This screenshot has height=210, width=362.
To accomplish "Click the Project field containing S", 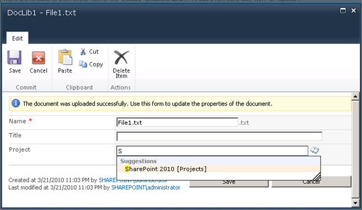I will 212,151.
